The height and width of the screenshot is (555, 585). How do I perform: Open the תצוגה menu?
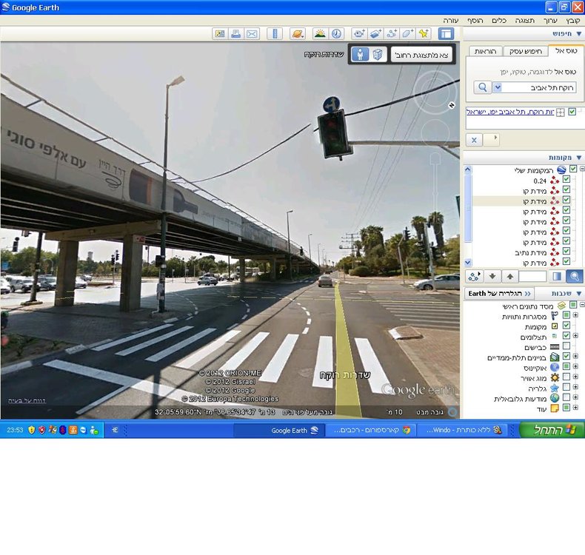point(524,21)
